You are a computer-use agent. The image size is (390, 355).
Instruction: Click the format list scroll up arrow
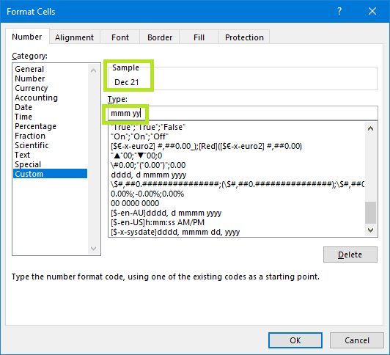(370, 128)
